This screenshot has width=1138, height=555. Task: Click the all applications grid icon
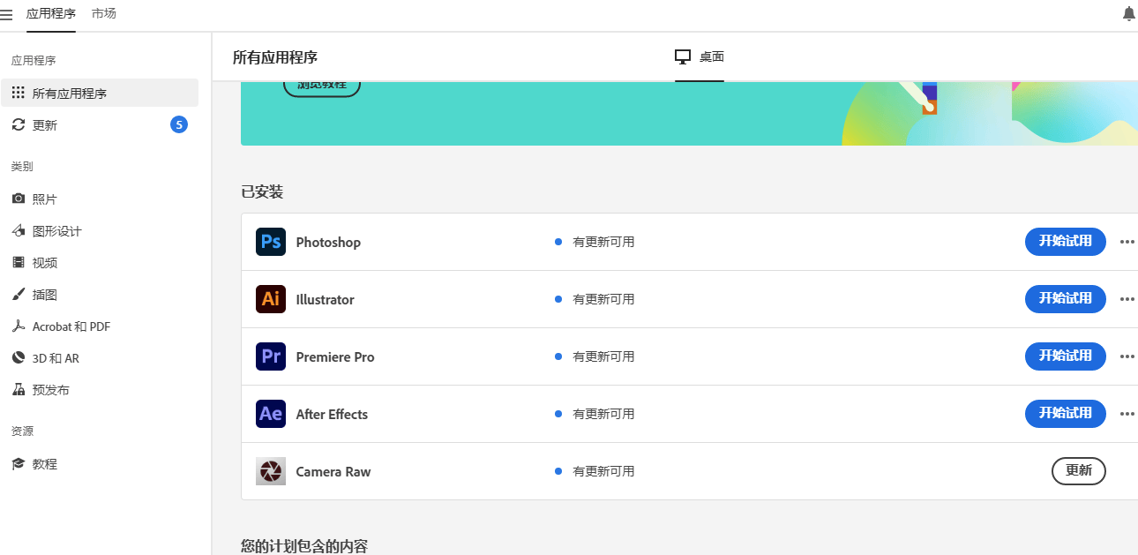pyautogui.click(x=19, y=93)
